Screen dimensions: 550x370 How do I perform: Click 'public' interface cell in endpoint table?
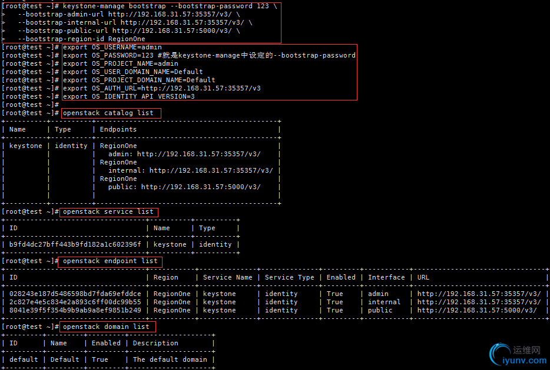coord(380,310)
